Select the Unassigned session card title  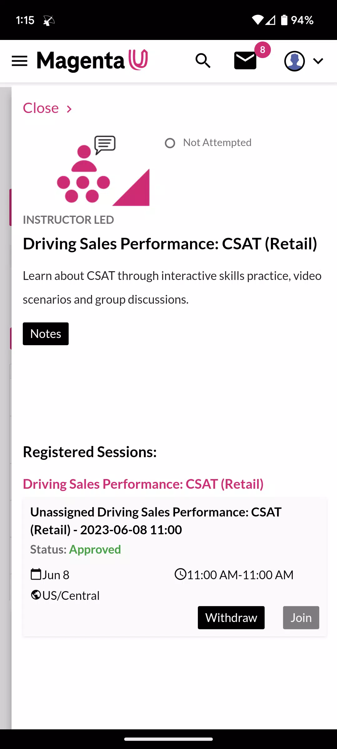[x=156, y=521]
